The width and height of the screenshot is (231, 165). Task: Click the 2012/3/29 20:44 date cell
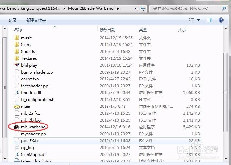pos(115,93)
